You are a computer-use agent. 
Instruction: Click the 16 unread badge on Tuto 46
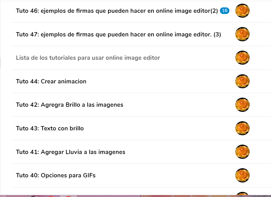pos(225,11)
